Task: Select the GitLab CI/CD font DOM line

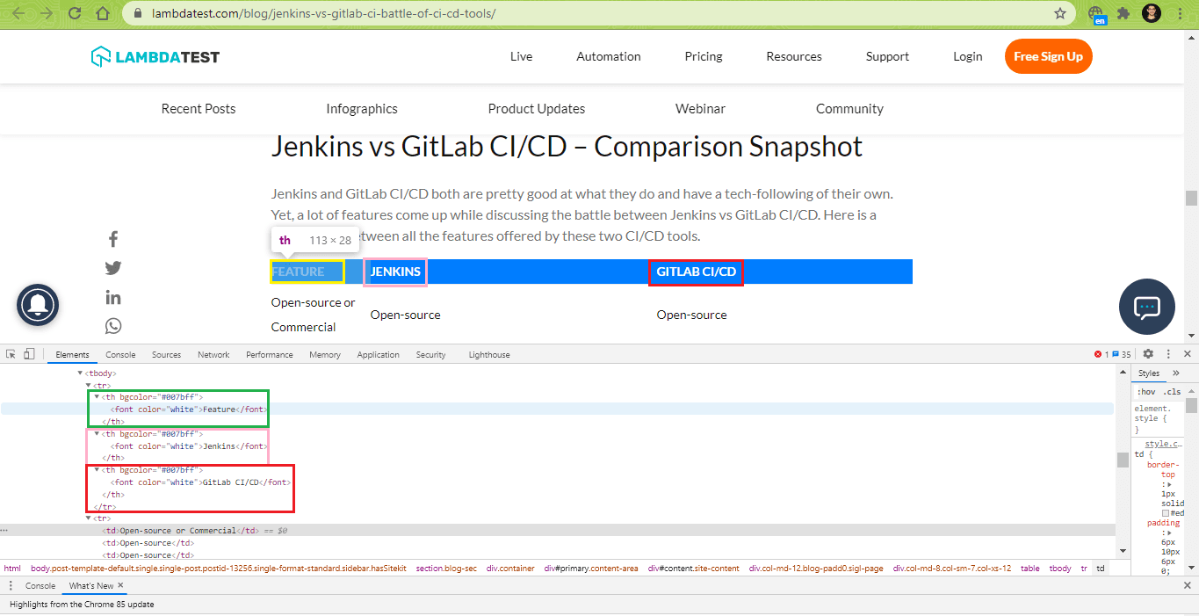Action: click(200, 482)
